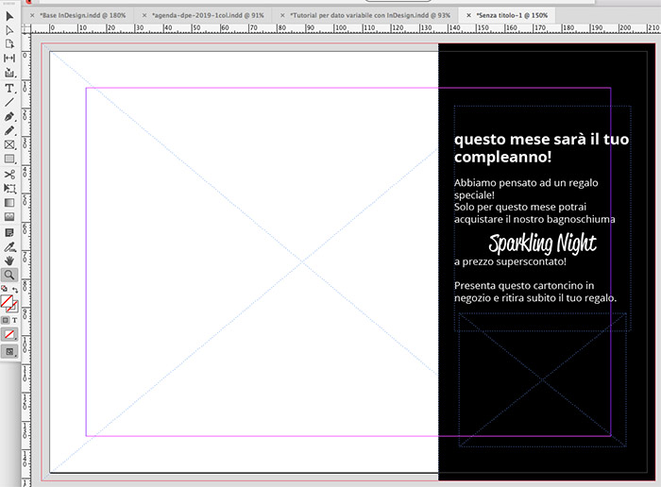The image size is (661, 487).
Task: Close the Tutorial per dato variabile tab
Action: (x=282, y=15)
